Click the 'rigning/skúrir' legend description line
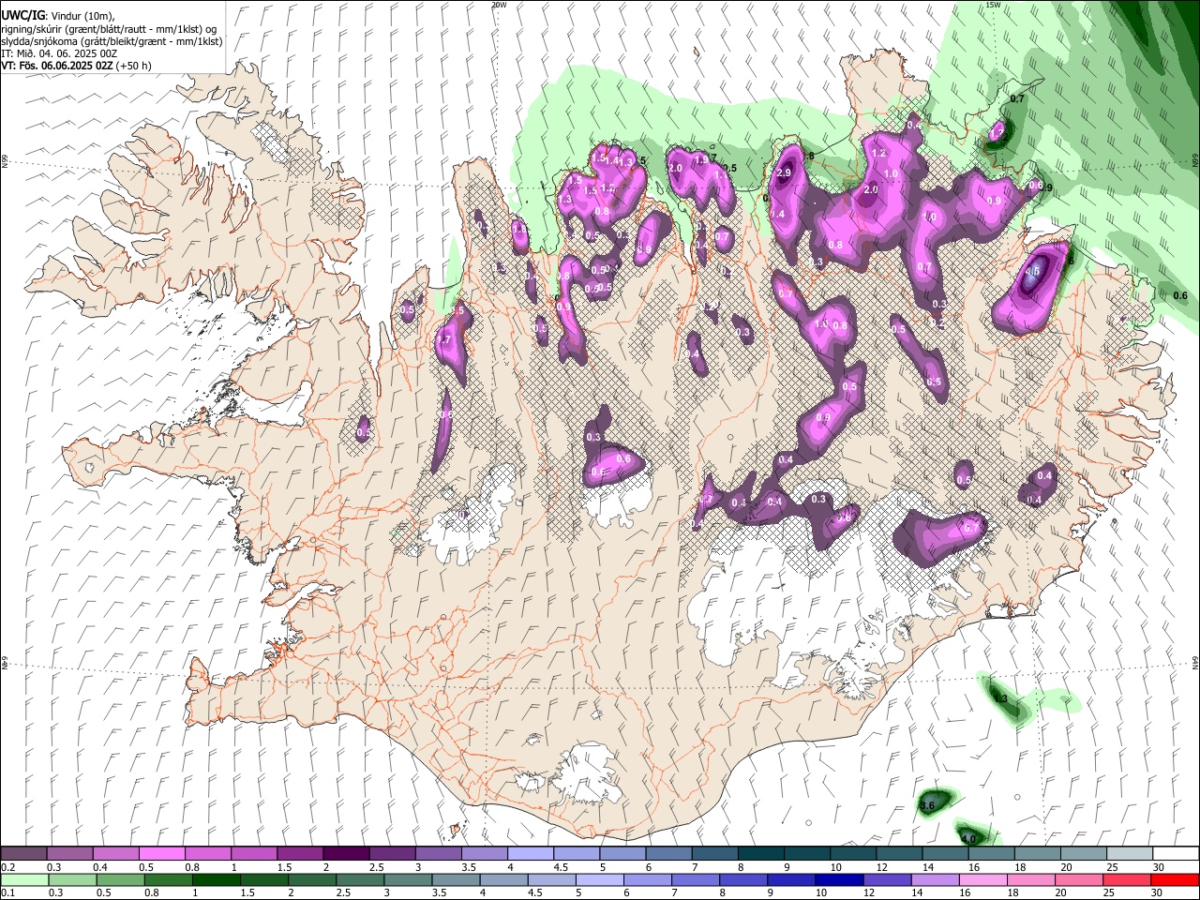1200x900 pixels. point(109,29)
